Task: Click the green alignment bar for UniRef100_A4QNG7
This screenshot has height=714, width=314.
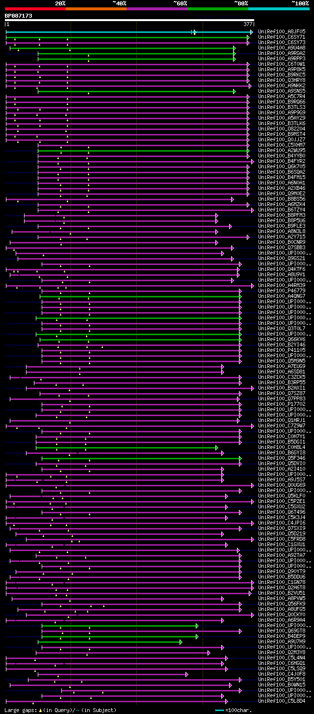Action: [141, 296]
